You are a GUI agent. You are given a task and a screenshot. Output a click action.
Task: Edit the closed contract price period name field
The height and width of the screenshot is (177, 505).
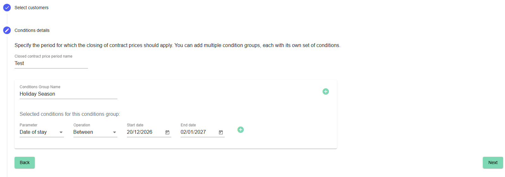point(51,63)
